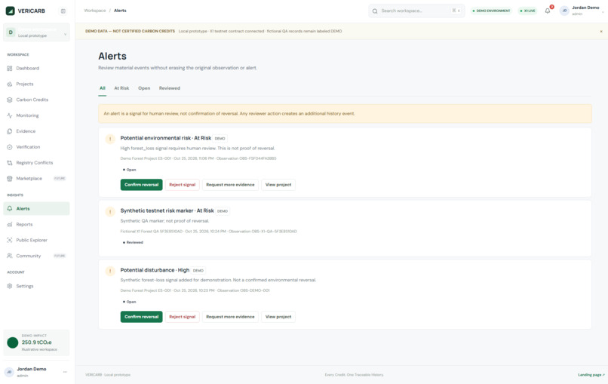Collapse sidebar with panel toggle icon
Screen dimensions: 608x384
tap(63, 11)
